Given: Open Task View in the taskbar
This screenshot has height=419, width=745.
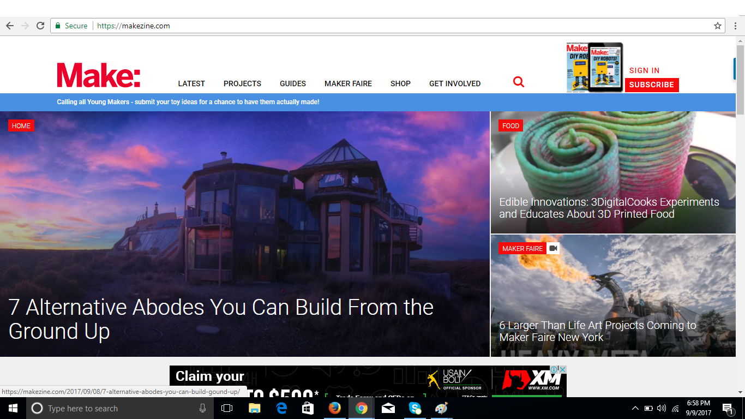Looking at the screenshot, I should pos(227,408).
